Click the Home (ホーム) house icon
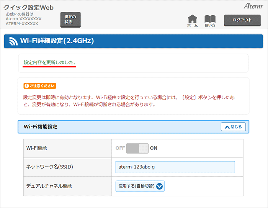The width and height of the screenshot is (268, 208). (193, 19)
